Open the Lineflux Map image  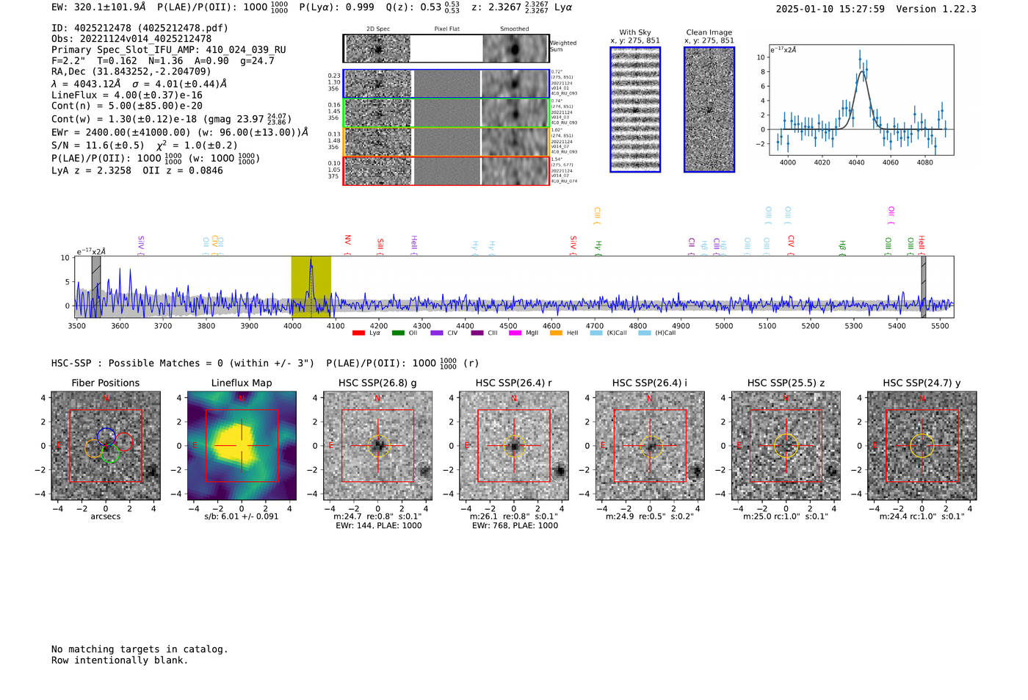242,446
